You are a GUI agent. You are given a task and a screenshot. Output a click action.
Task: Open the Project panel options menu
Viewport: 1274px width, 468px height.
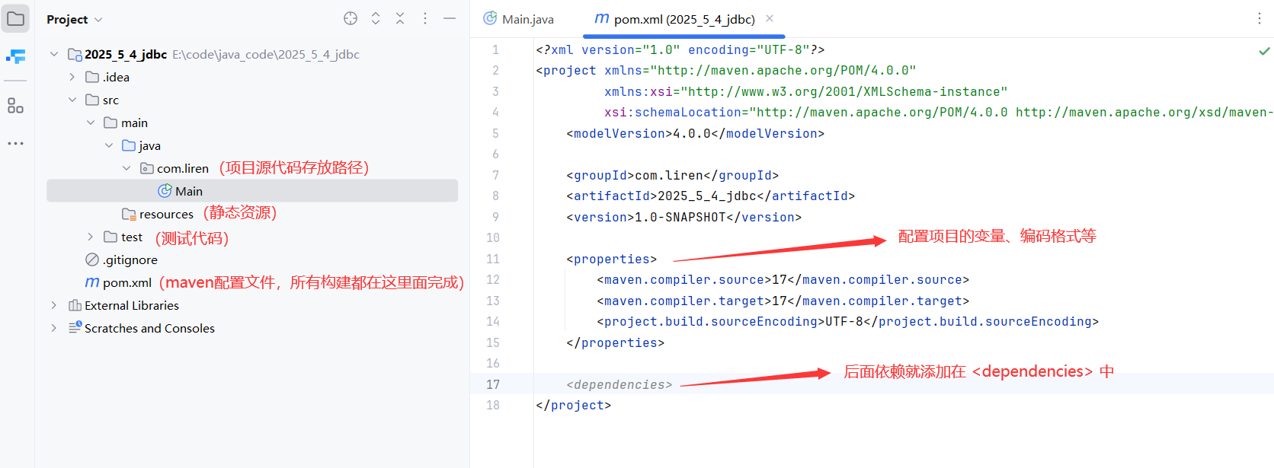coord(425,18)
